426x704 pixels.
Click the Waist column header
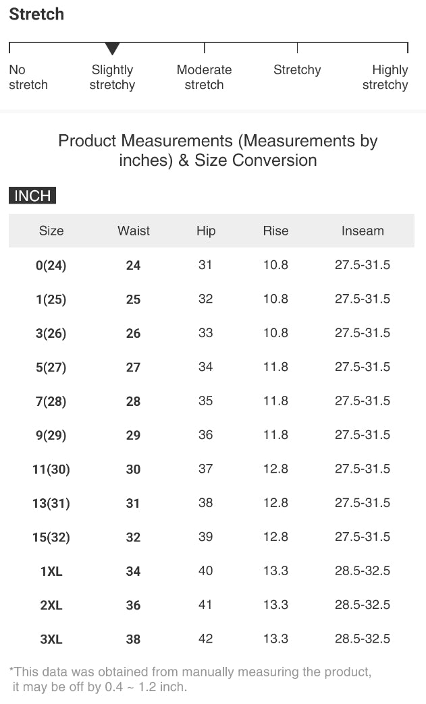point(134,231)
